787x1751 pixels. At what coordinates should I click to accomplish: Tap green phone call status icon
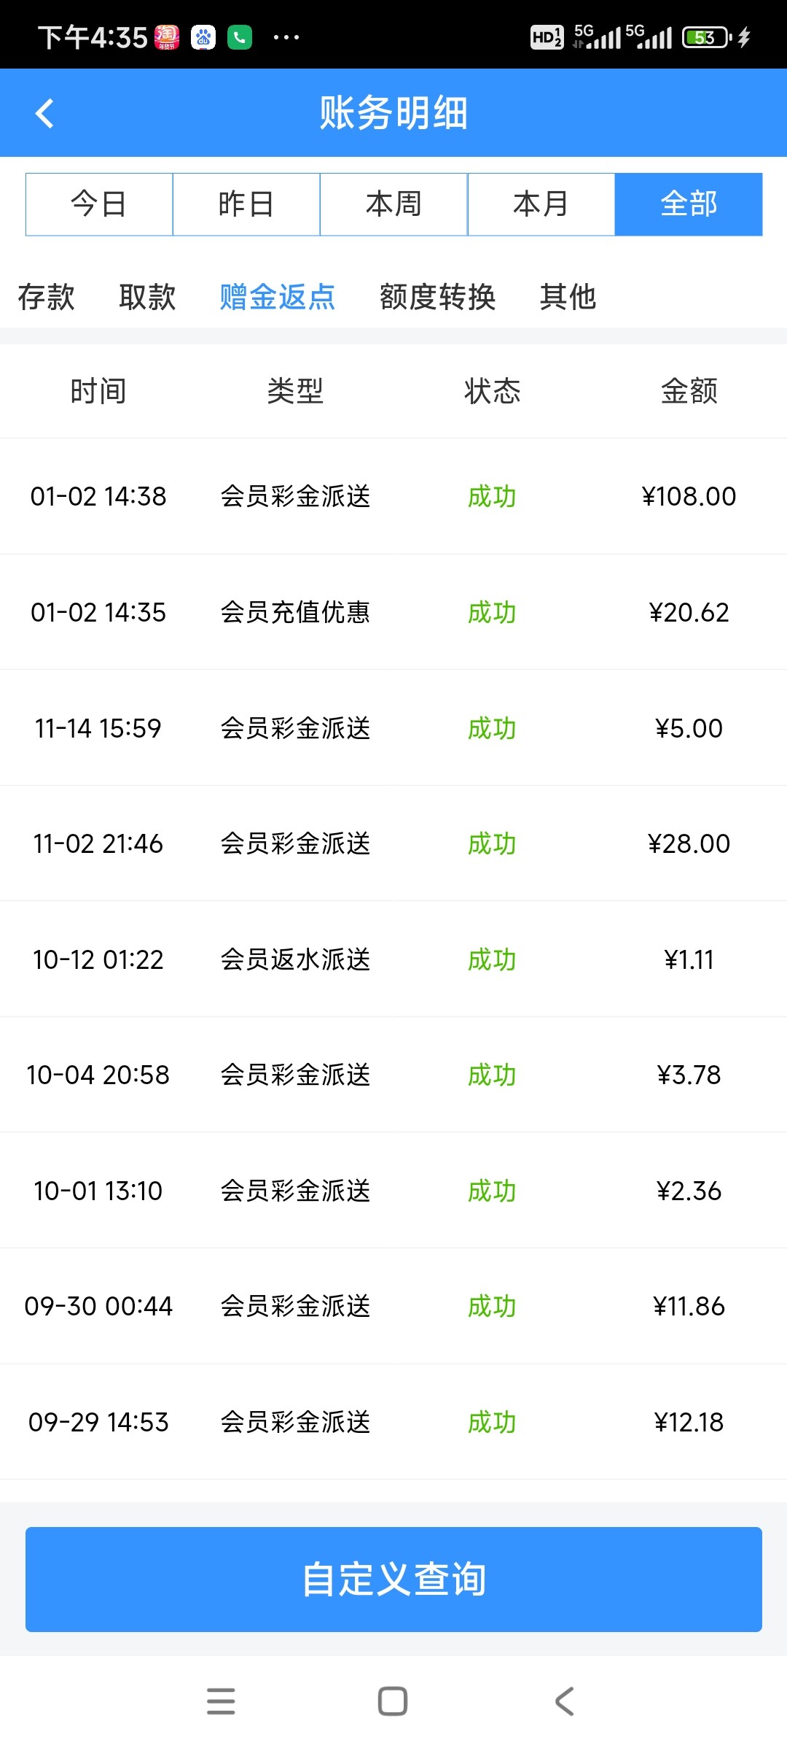(240, 37)
